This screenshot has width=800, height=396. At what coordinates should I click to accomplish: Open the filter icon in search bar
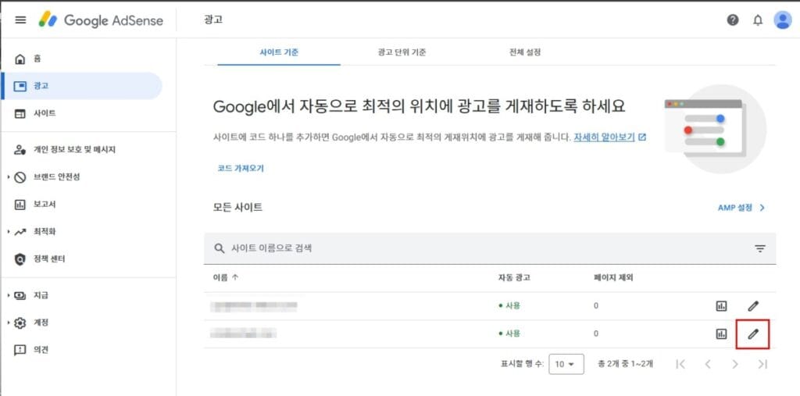(x=760, y=248)
